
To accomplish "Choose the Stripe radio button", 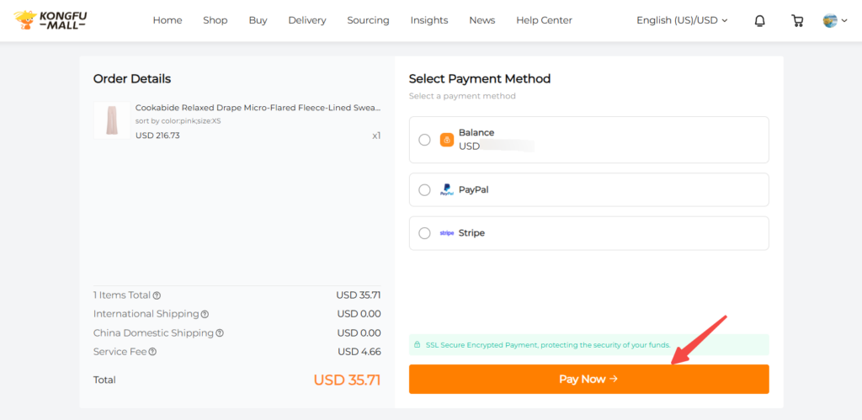I will pyautogui.click(x=424, y=233).
